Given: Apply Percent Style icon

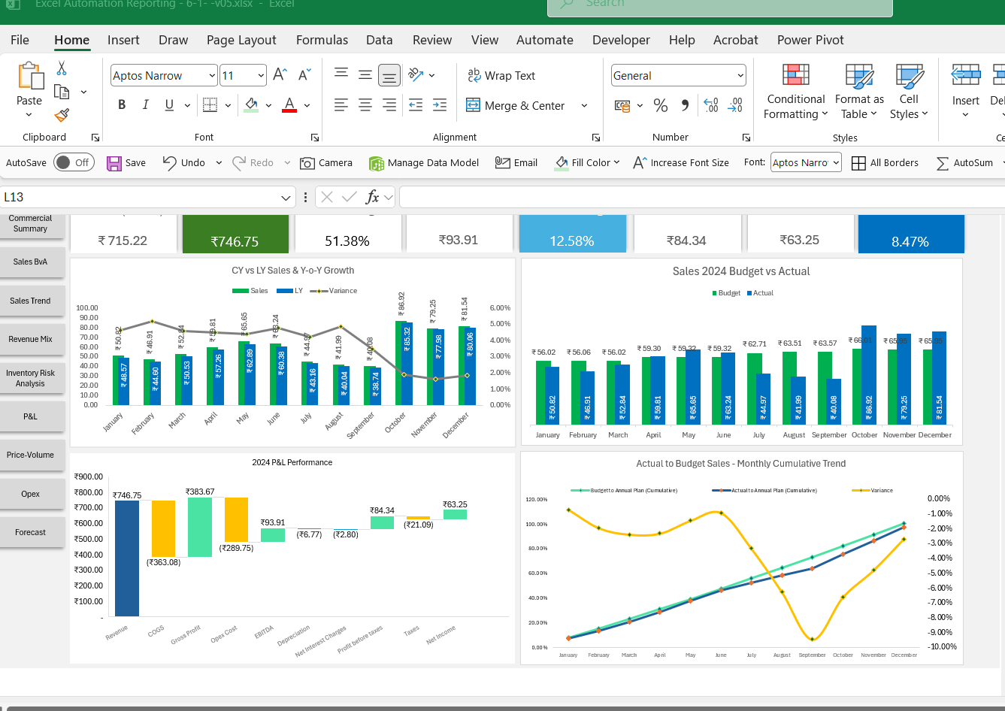Looking at the screenshot, I should coord(661,105).
